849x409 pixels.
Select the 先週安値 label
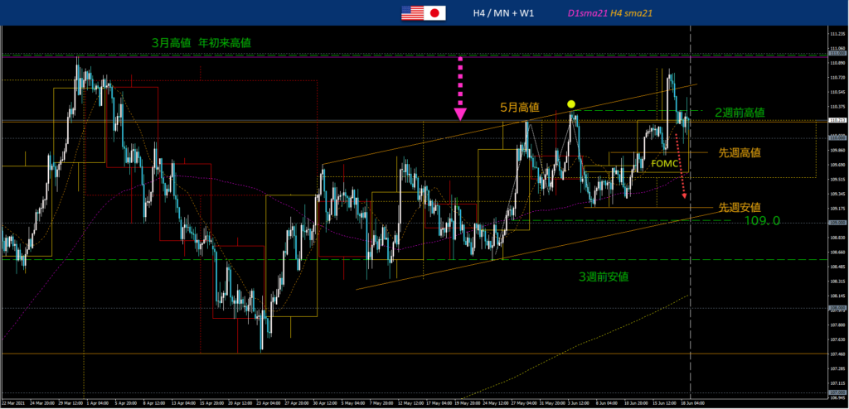tap(740, 207)
